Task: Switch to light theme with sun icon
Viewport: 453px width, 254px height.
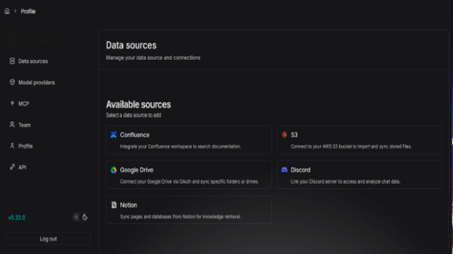Action: click(x=76, y=217)
